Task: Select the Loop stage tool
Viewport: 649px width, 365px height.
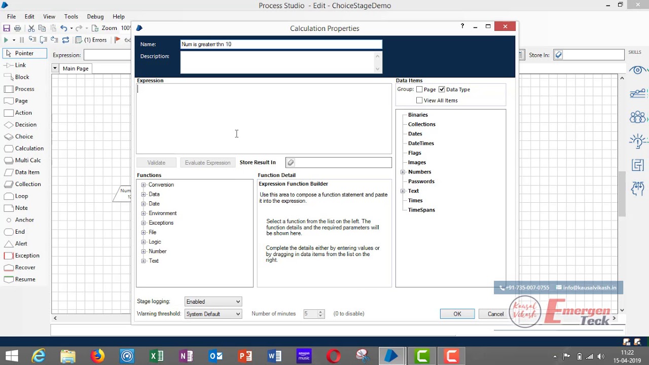Action: 22,196
